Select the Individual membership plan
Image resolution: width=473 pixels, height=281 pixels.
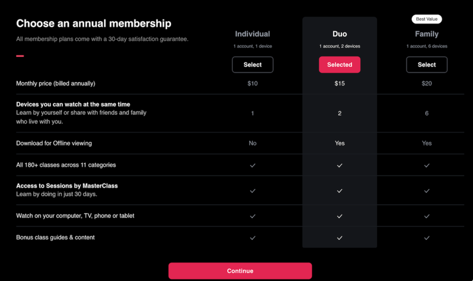point(253,65)
